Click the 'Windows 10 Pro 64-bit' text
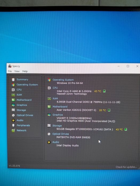Viewport: 140px width, 186px height. tap(70, 83)
